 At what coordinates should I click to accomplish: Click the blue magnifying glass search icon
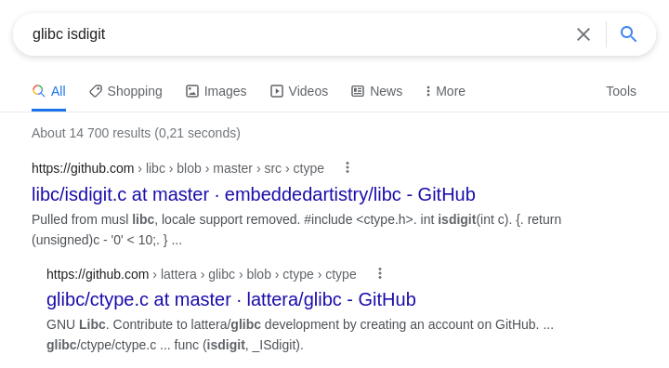(x=628, y=34)
